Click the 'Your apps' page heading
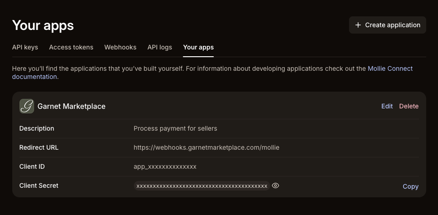 [x=43, y=25]
